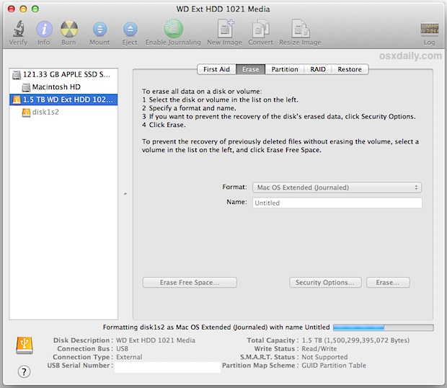Select the 121.33 GB APPLE SSD disk
The image size is (447, 388).
pyautogui.click(x=63, y=74)
